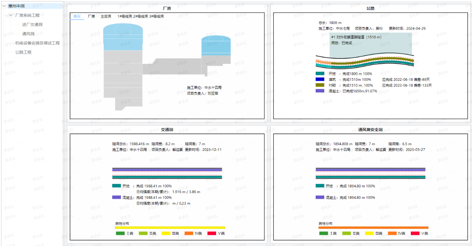
Task: Select the 2#母线洞 tab
Action: click(140, 17)
